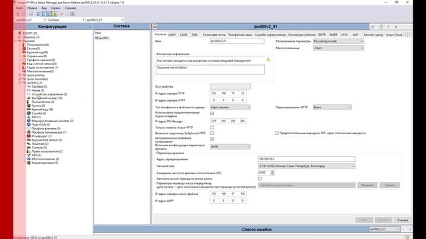Image resolution: width=426 pixels, height=239 pixels.
Task: Click the Линия (9) line icon
Action: tap(29, 90)
